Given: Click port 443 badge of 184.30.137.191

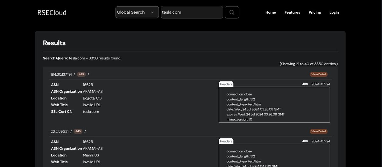Looking at the screenshot, I should coord(81,74).
